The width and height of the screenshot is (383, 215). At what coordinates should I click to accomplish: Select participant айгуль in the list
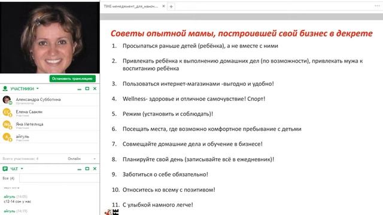point(50,137)
